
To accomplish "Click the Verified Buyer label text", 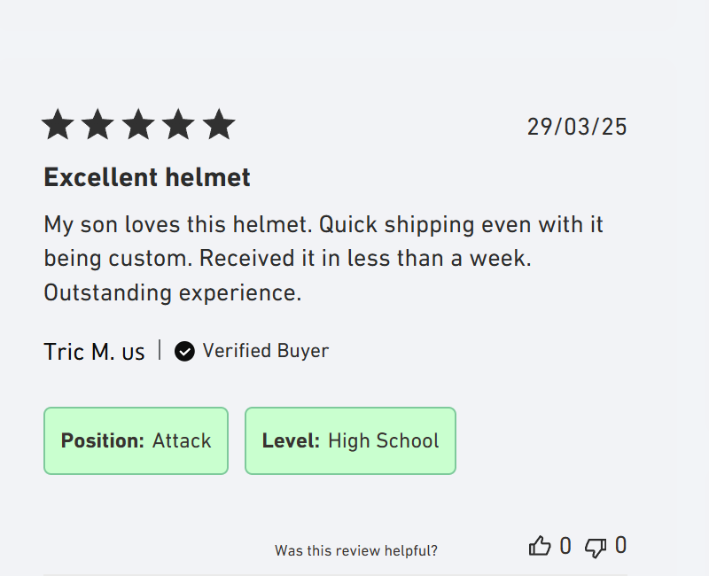I will 265,351.
